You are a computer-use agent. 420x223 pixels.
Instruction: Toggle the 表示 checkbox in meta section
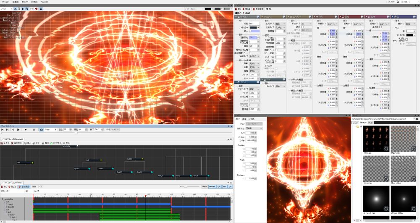click(x=250, y=31)
